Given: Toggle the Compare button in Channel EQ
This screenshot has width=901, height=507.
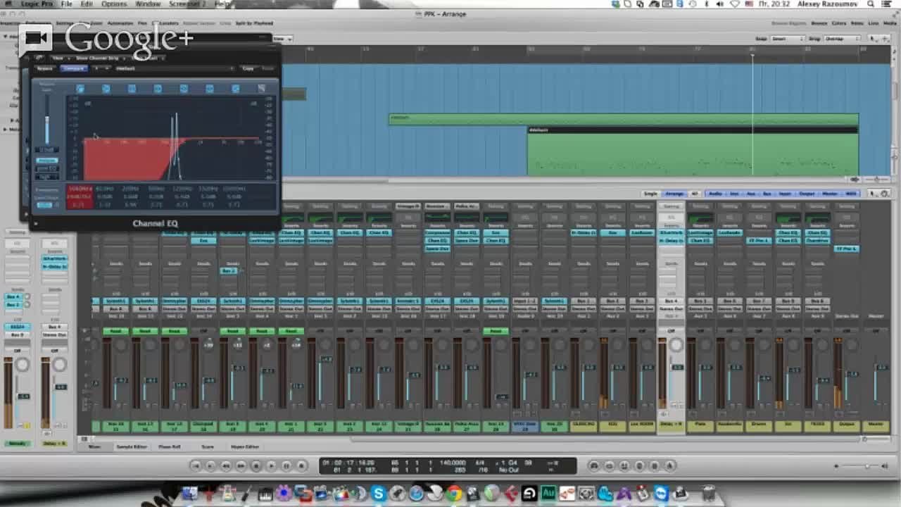Looking at the screenshot, I should pyautogui.click(x=74, y=68).
